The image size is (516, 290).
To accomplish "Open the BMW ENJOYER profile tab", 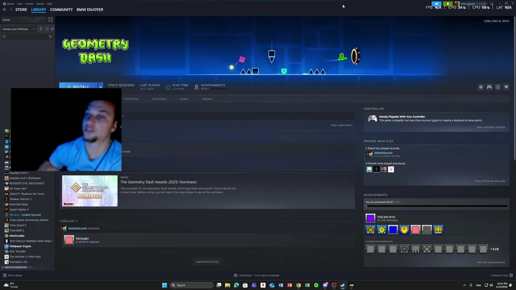I will pyautogui.click(x=90, y=10).
